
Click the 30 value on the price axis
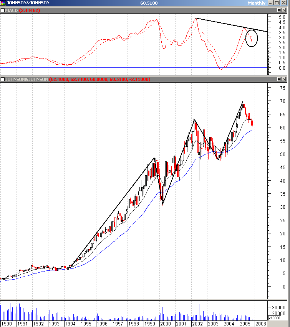pyautogui.click(x=283, y=207)
